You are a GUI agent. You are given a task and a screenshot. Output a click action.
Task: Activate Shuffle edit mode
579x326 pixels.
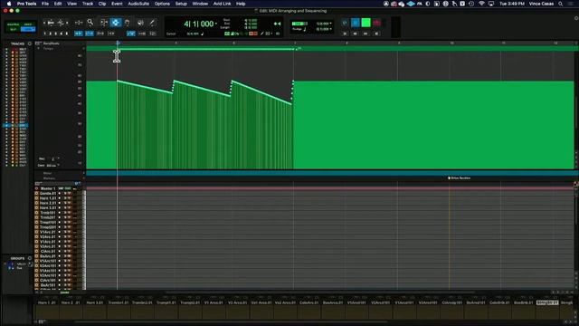pos(13,24)
